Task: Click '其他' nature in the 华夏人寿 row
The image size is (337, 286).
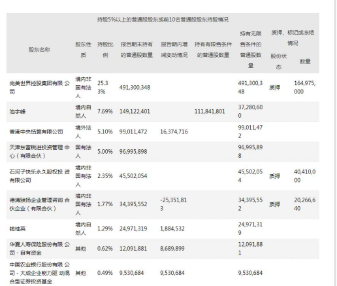Action: 80,249
